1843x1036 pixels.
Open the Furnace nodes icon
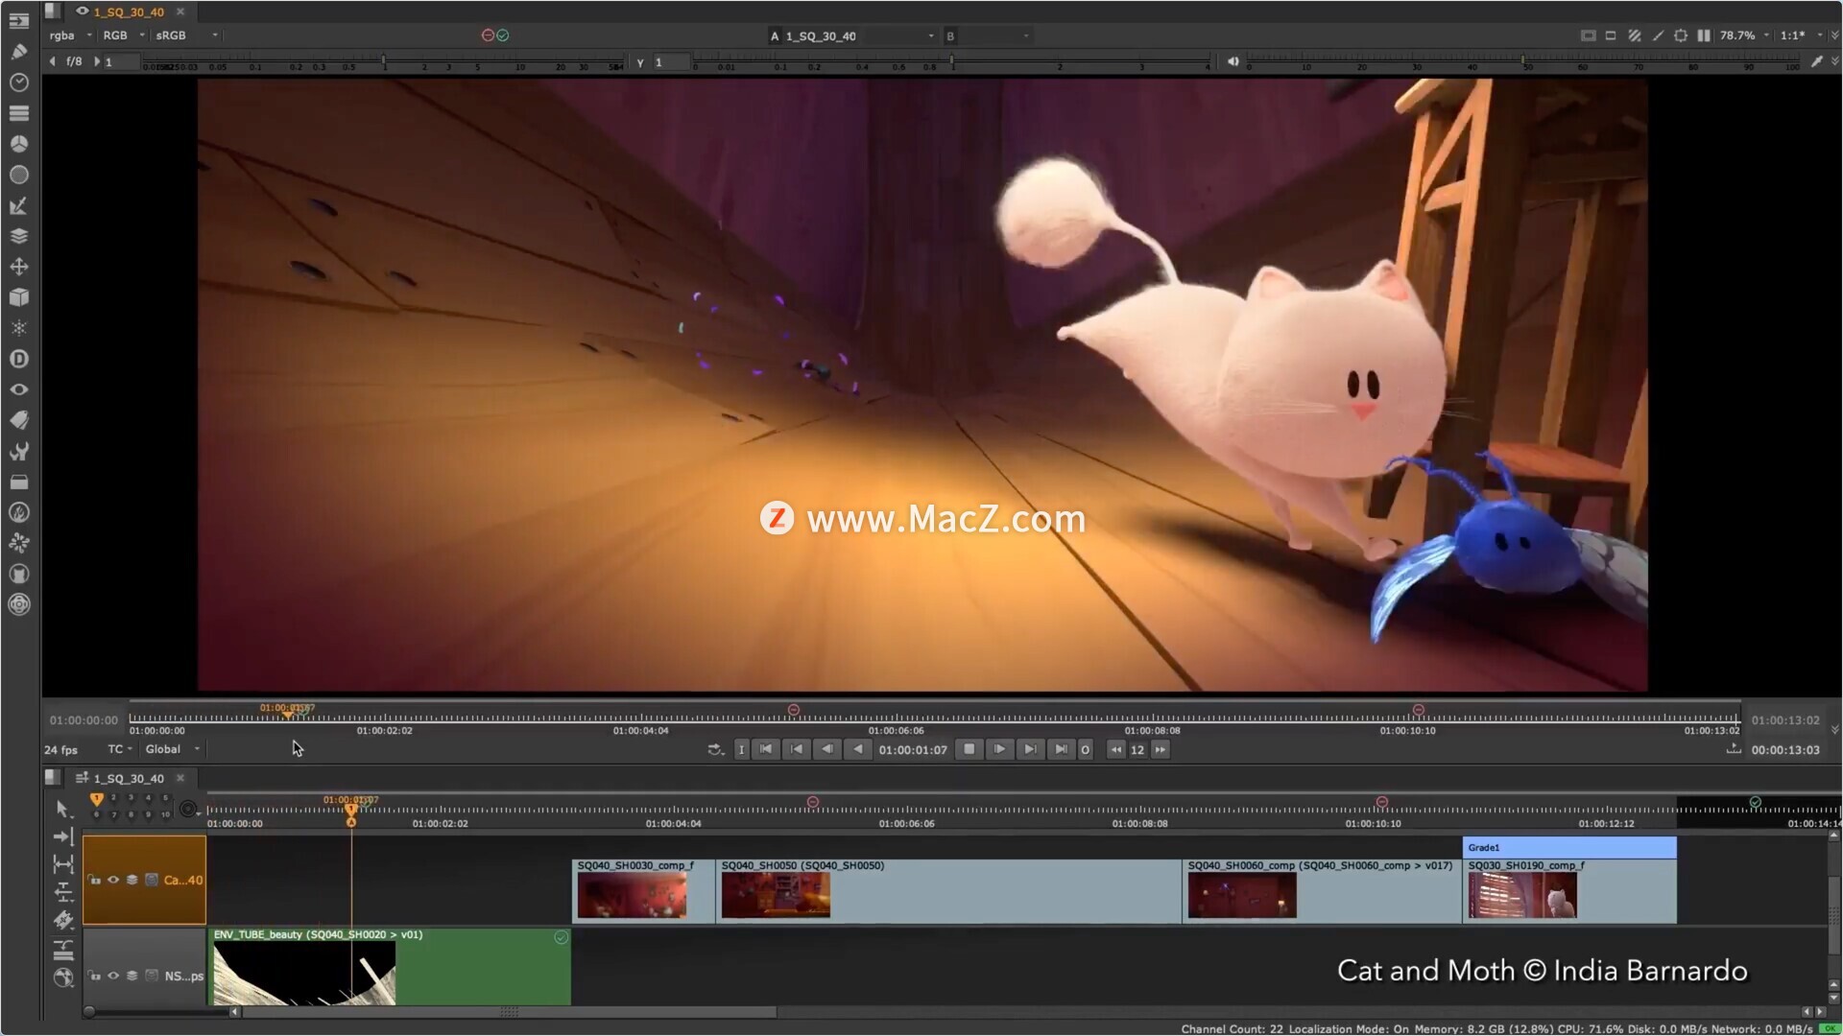18,512
